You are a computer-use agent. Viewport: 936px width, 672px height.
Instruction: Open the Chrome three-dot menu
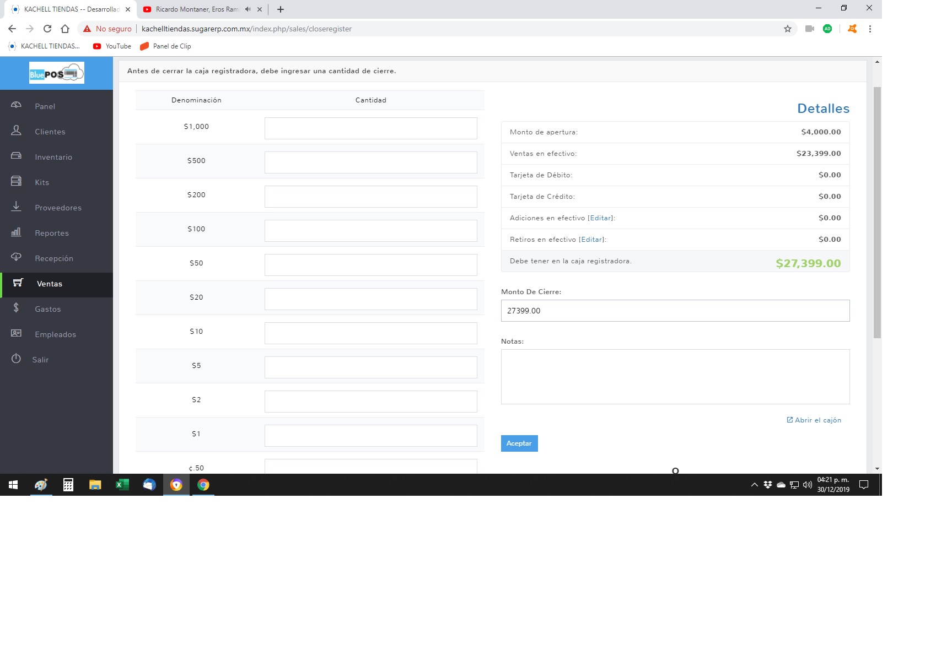click(871, 29)
